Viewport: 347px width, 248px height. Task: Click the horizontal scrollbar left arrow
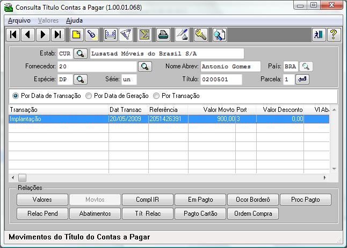point(13,178)
